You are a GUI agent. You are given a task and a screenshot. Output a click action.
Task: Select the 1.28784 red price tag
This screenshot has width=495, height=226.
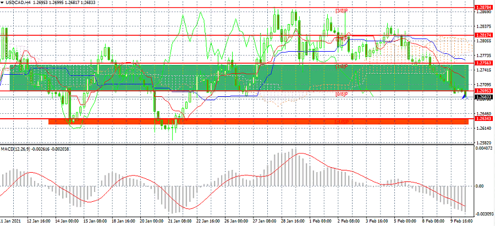point(482,8)
